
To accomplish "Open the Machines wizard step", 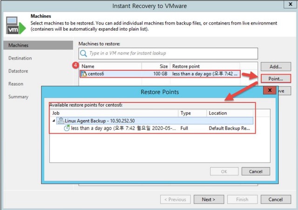I will (x=38, y=45).
